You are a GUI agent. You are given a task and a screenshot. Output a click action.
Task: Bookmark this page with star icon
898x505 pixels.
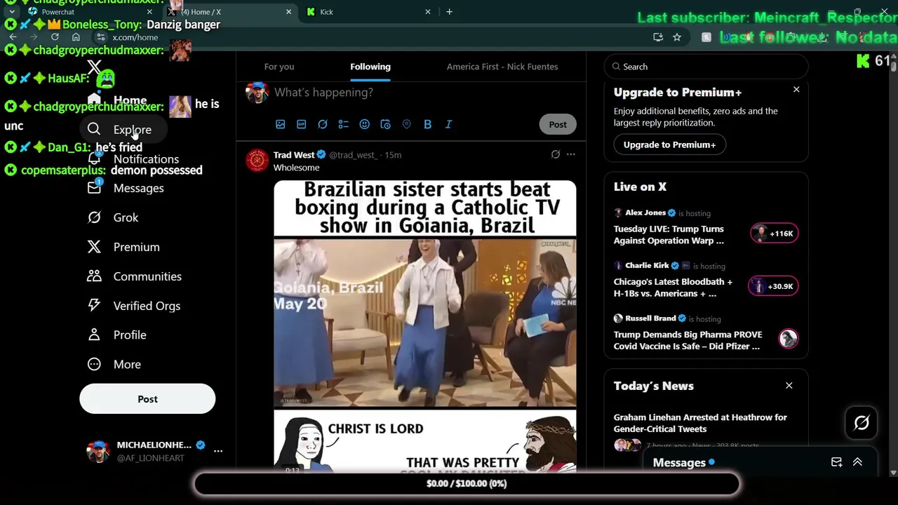click(677, 37)
